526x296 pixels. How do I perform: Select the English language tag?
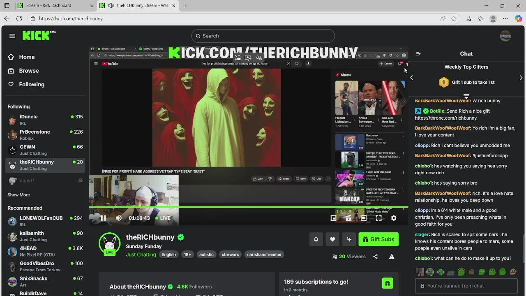coord(168,254)
